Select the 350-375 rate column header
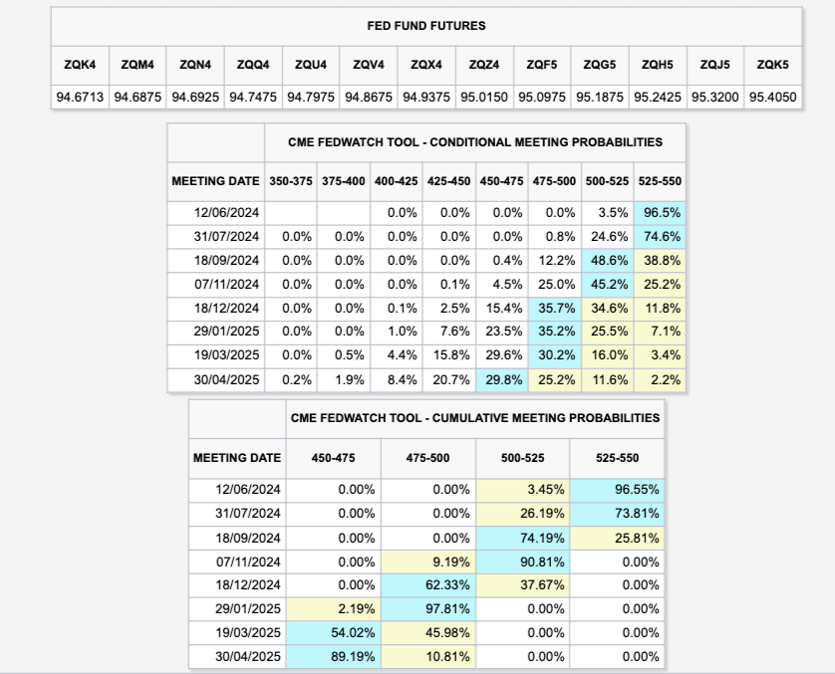 (291, 181)
